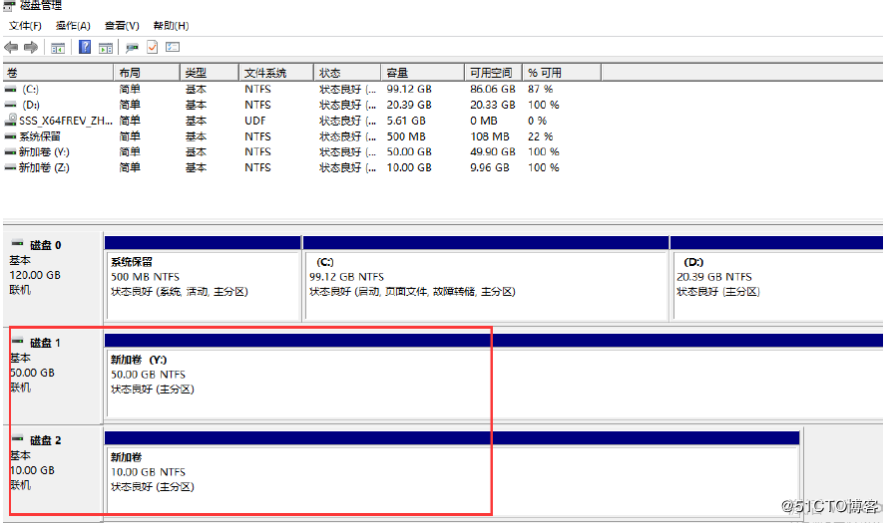Image resolution: width=888 pixels, height=523 pixels.
Task: Click the 86.06 GB free space cell
Action: [x=492, y=90]
